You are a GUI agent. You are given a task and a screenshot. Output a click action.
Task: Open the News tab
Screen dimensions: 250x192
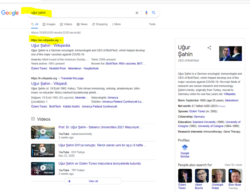[82, 24]
